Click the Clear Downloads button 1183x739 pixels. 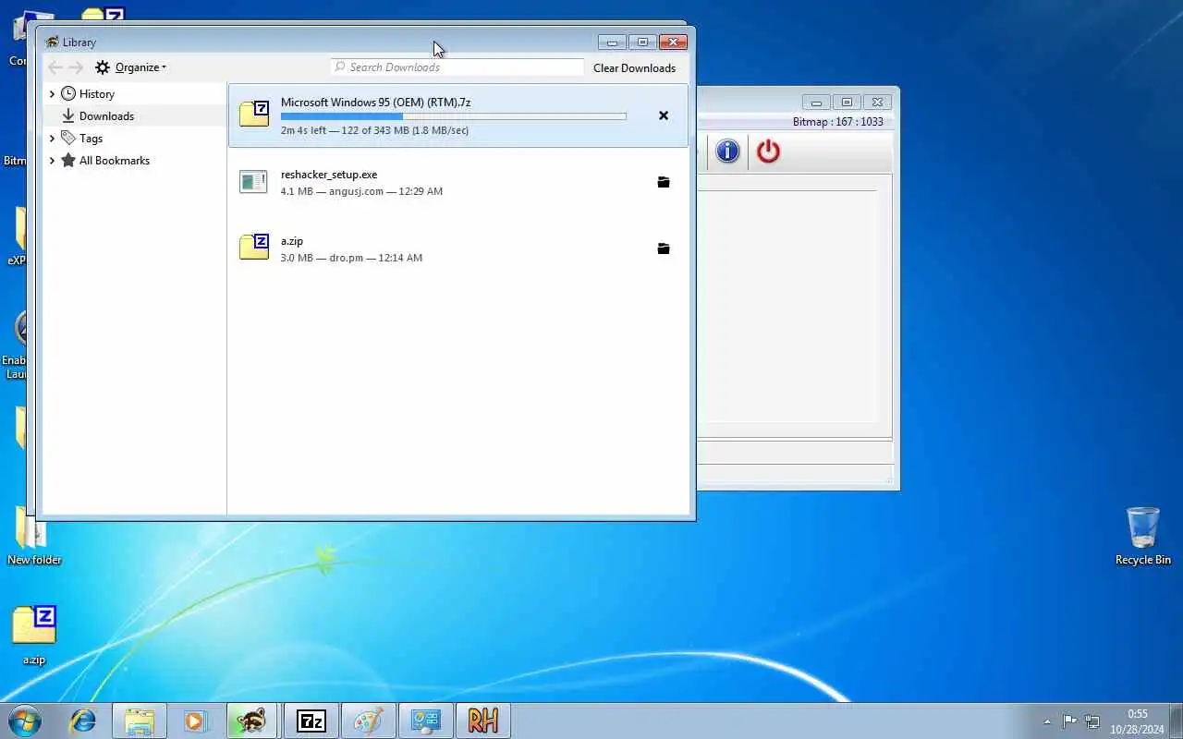(x=634, y=67)
